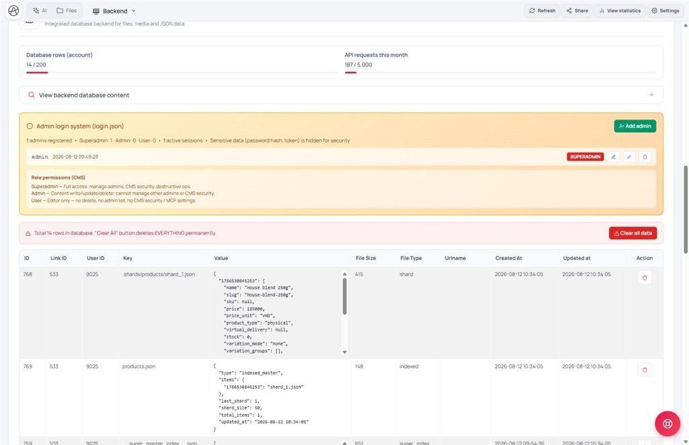The width and height of the screenshot is (689, 445).
Task: Click the Value scrollbar thumb in row 768
Action: coord(344,296)
